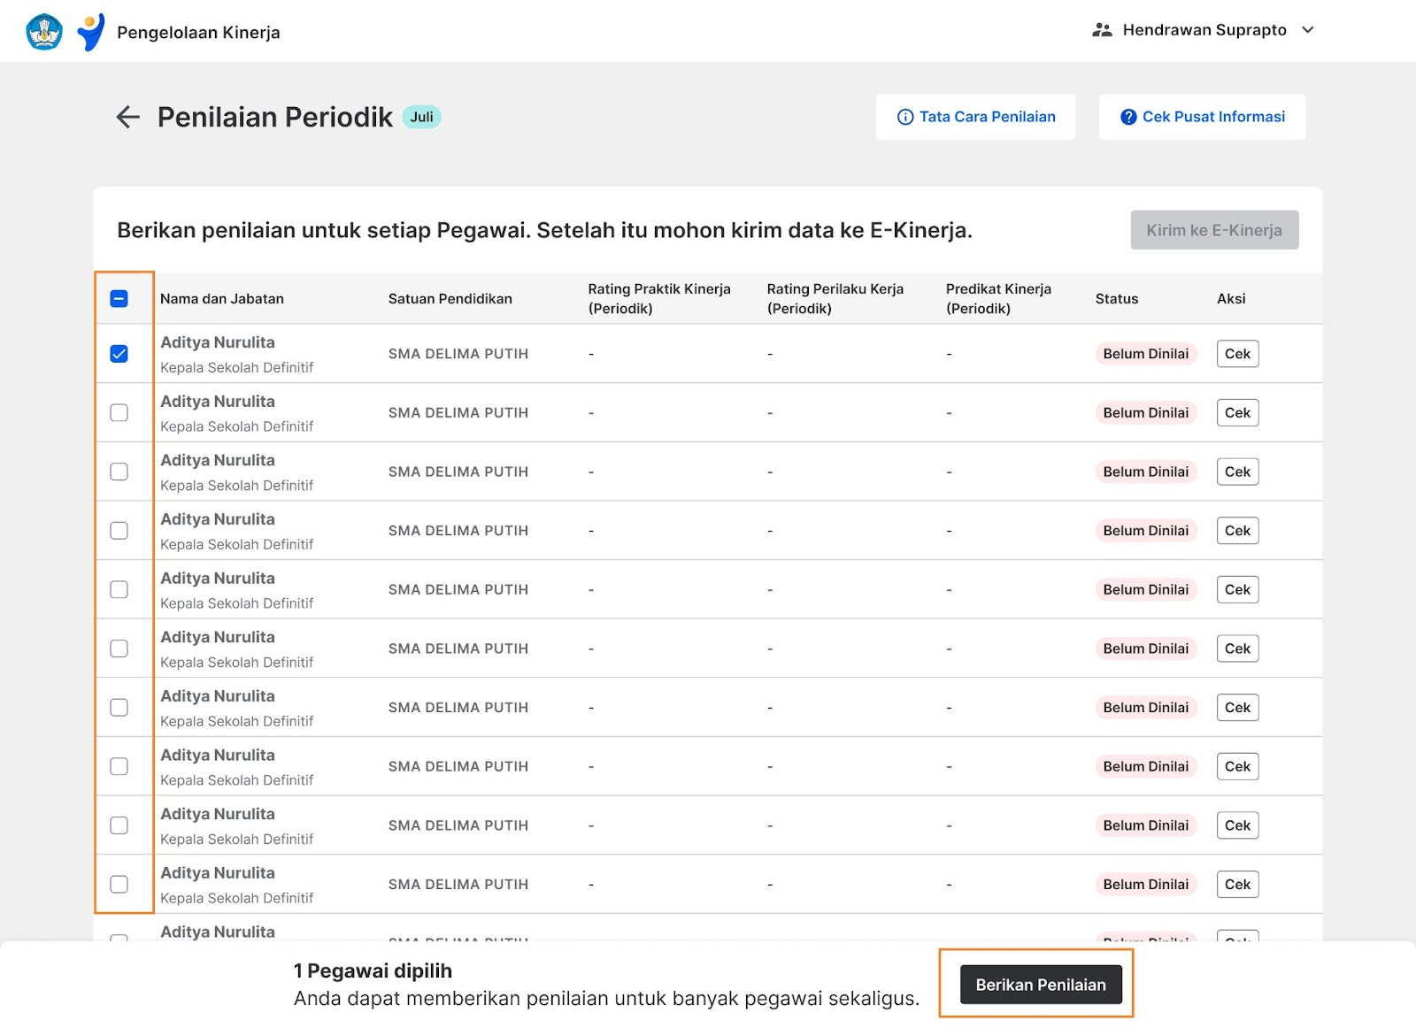1416x1028 pixels.
Task: Click the Berikan Penilaian button
Action: click(1041, 985)
